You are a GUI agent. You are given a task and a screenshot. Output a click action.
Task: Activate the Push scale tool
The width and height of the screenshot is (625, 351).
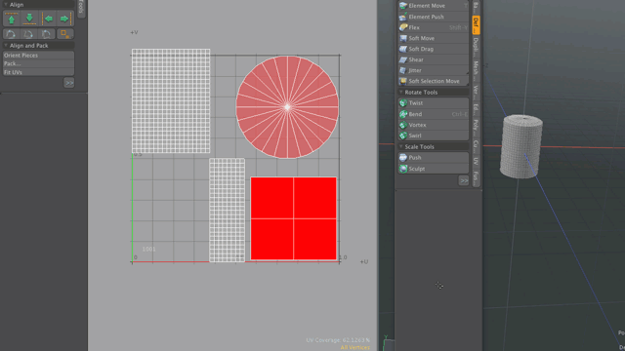(x=433, y=158)
